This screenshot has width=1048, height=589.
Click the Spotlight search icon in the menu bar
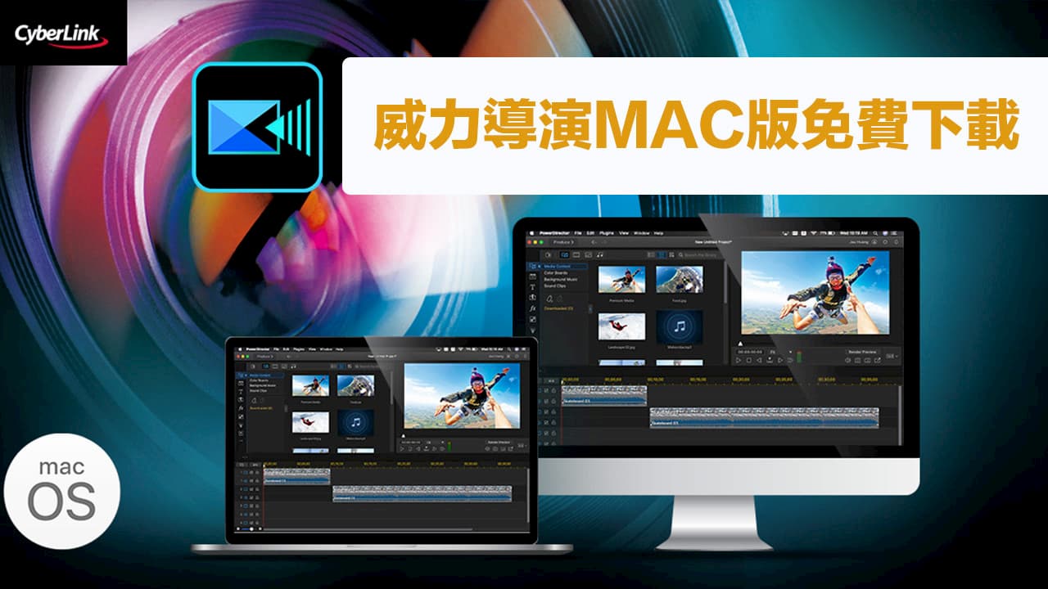click(874, 233)
